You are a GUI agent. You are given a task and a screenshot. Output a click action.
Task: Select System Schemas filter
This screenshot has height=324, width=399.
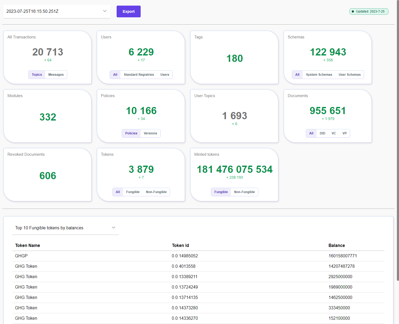(x=319, y=75)
